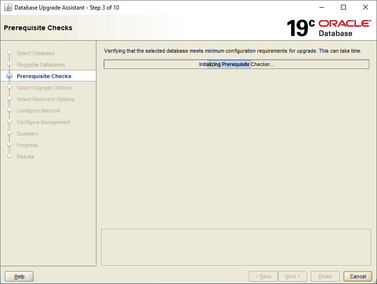Click the empty details message box

pyautogui.click(x=236, y=247)
